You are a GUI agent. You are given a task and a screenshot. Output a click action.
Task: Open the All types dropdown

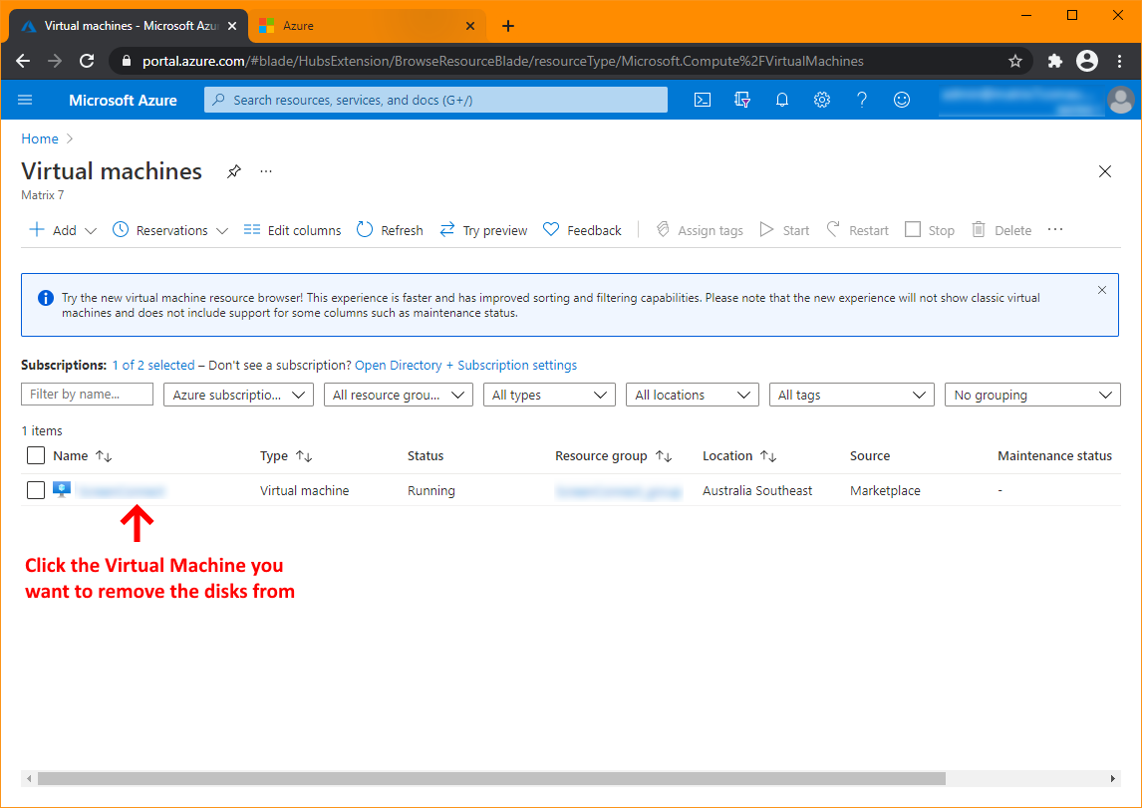tap(549, 395)
